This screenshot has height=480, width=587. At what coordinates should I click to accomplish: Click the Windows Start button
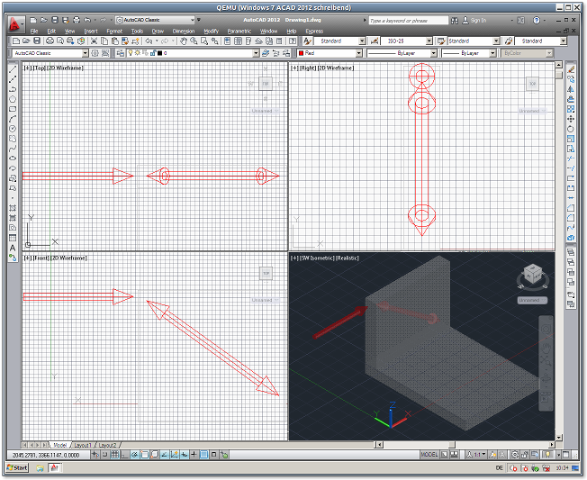pos(15,468)
